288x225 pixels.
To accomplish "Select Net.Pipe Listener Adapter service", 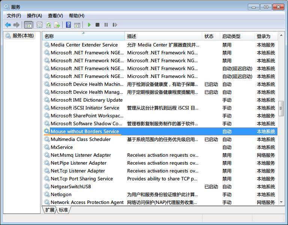I will 160,163.
